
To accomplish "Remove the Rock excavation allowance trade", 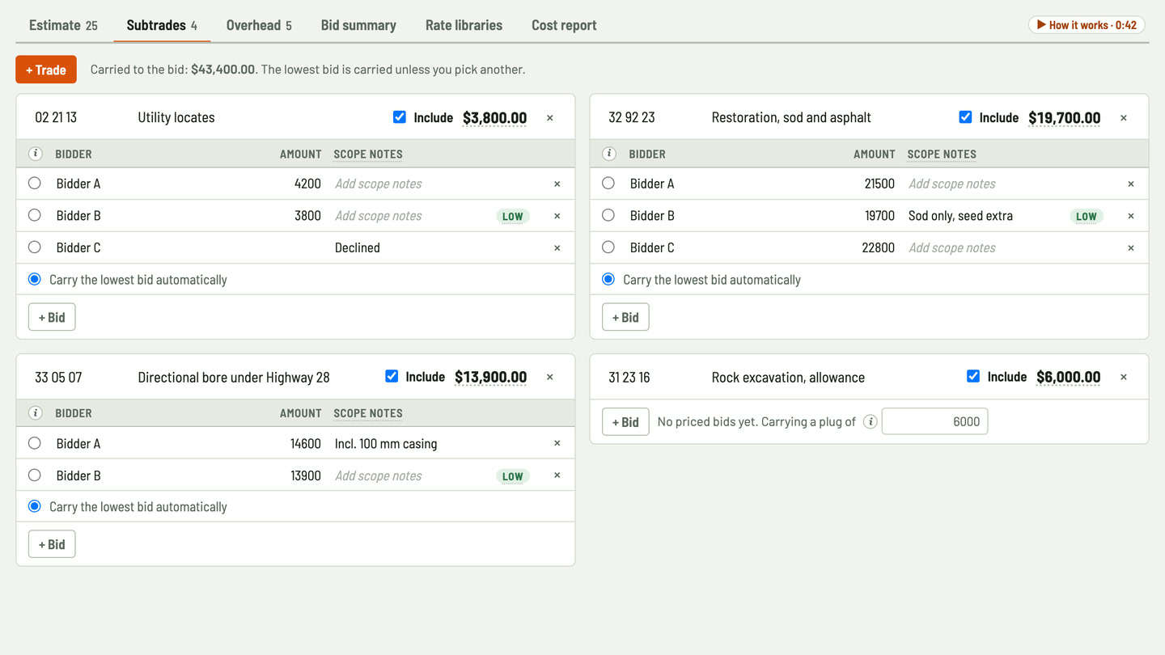I will pyautogui.click(x=1124, y=377).
